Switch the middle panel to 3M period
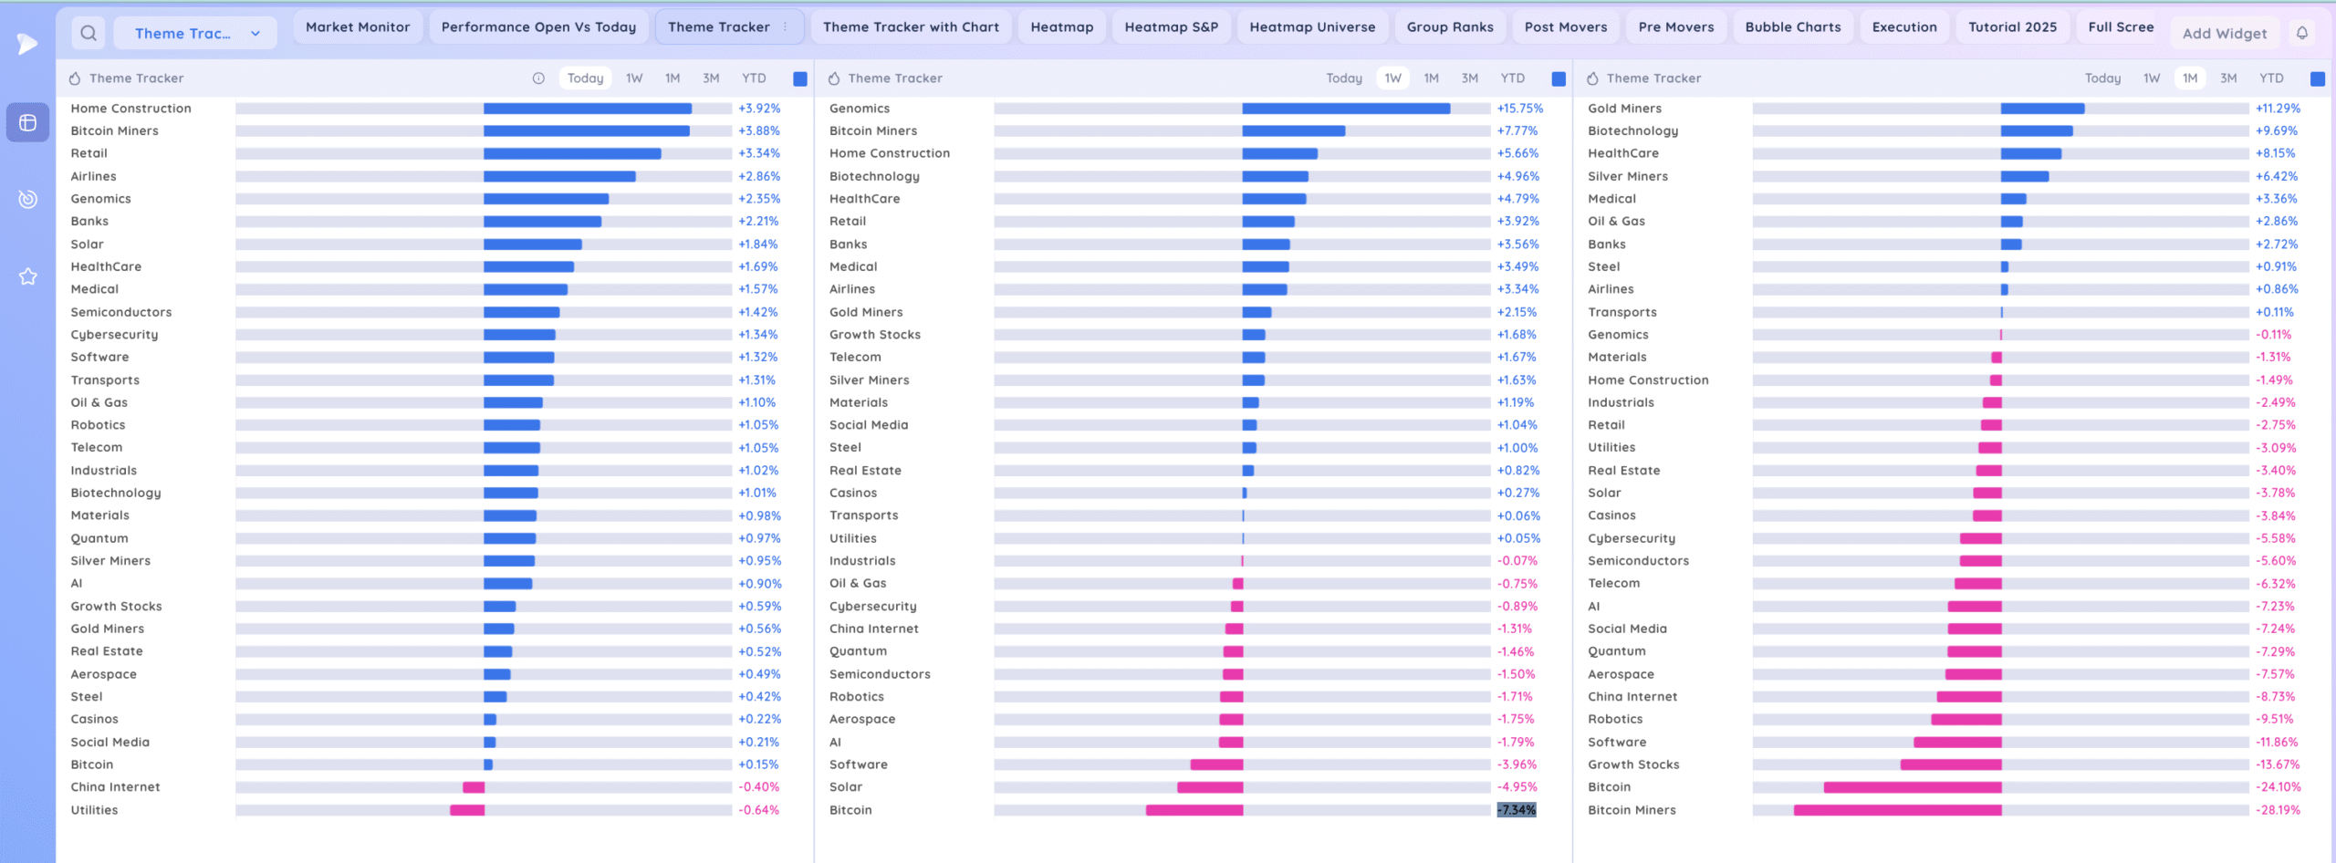The height and width of the screenshot is (863, 2336). tap(1469, 78)
